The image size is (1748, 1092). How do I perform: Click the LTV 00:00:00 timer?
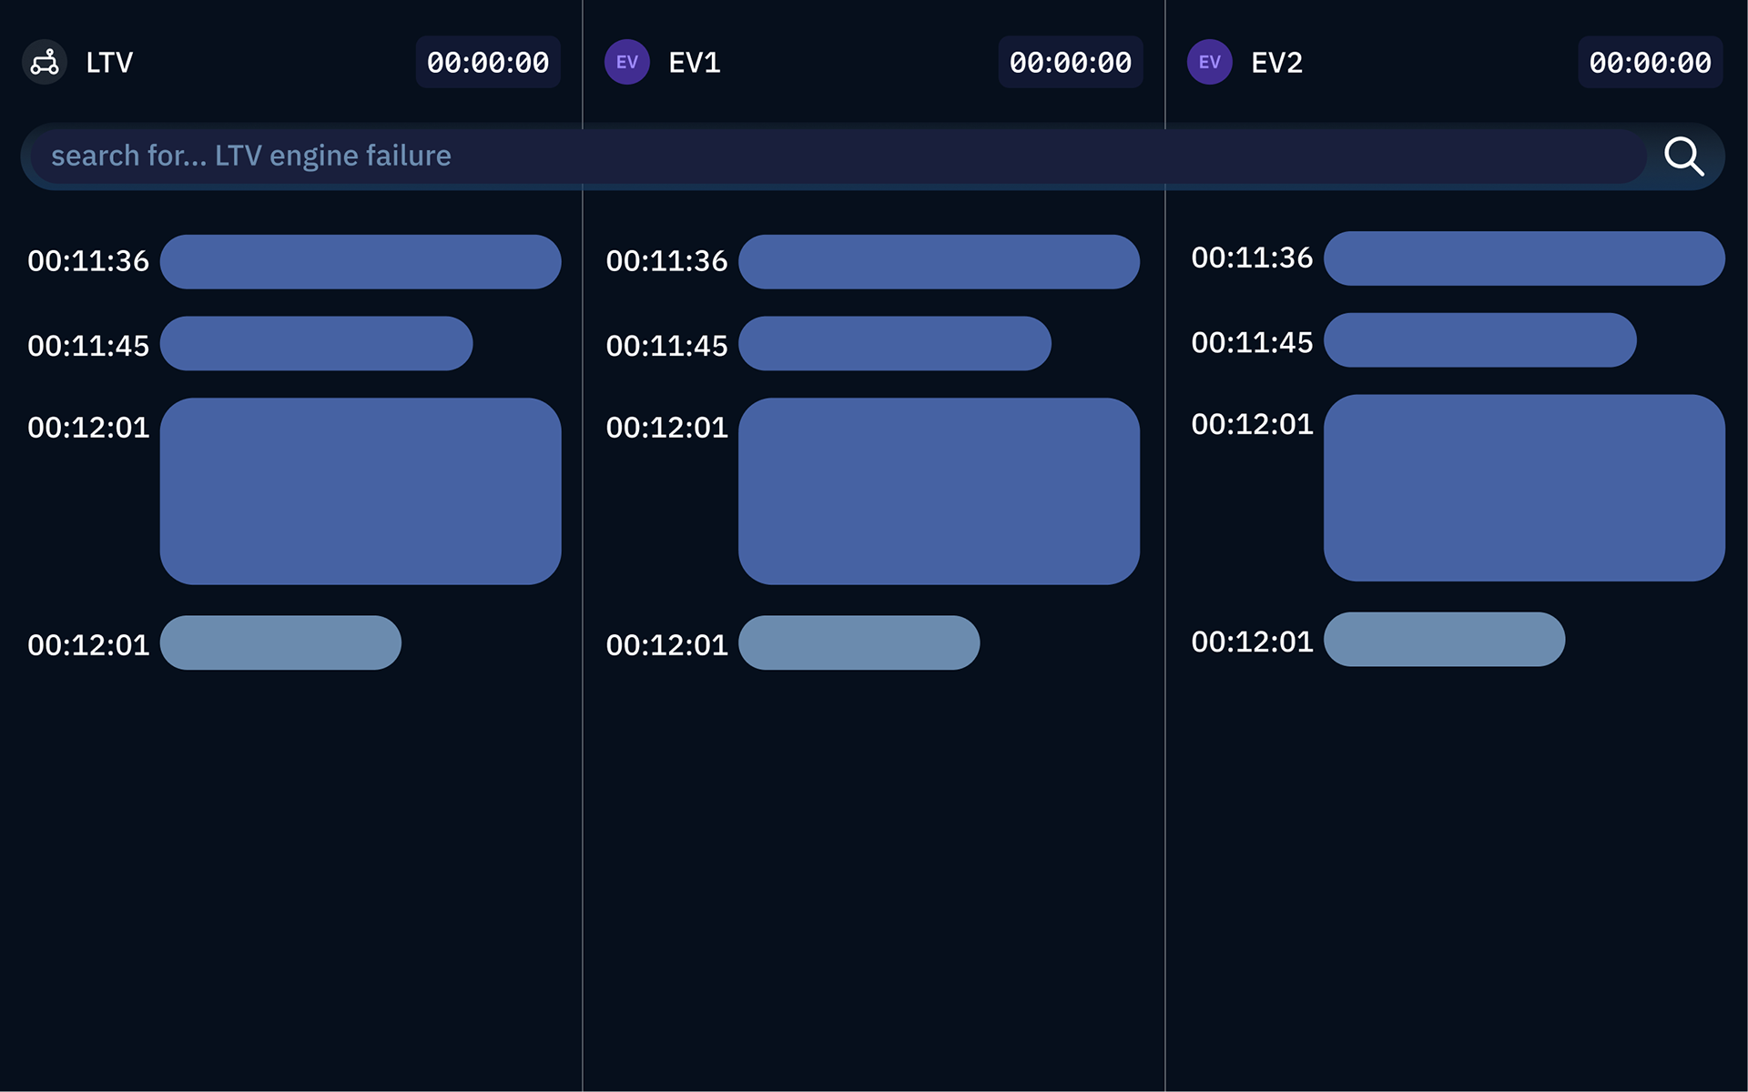(x=488, y=62)
